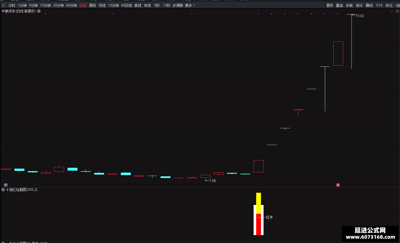This screenshot has height=243, width=400.
Task: Click the panel layout icon left of 分时
Action: coord(4,5)
